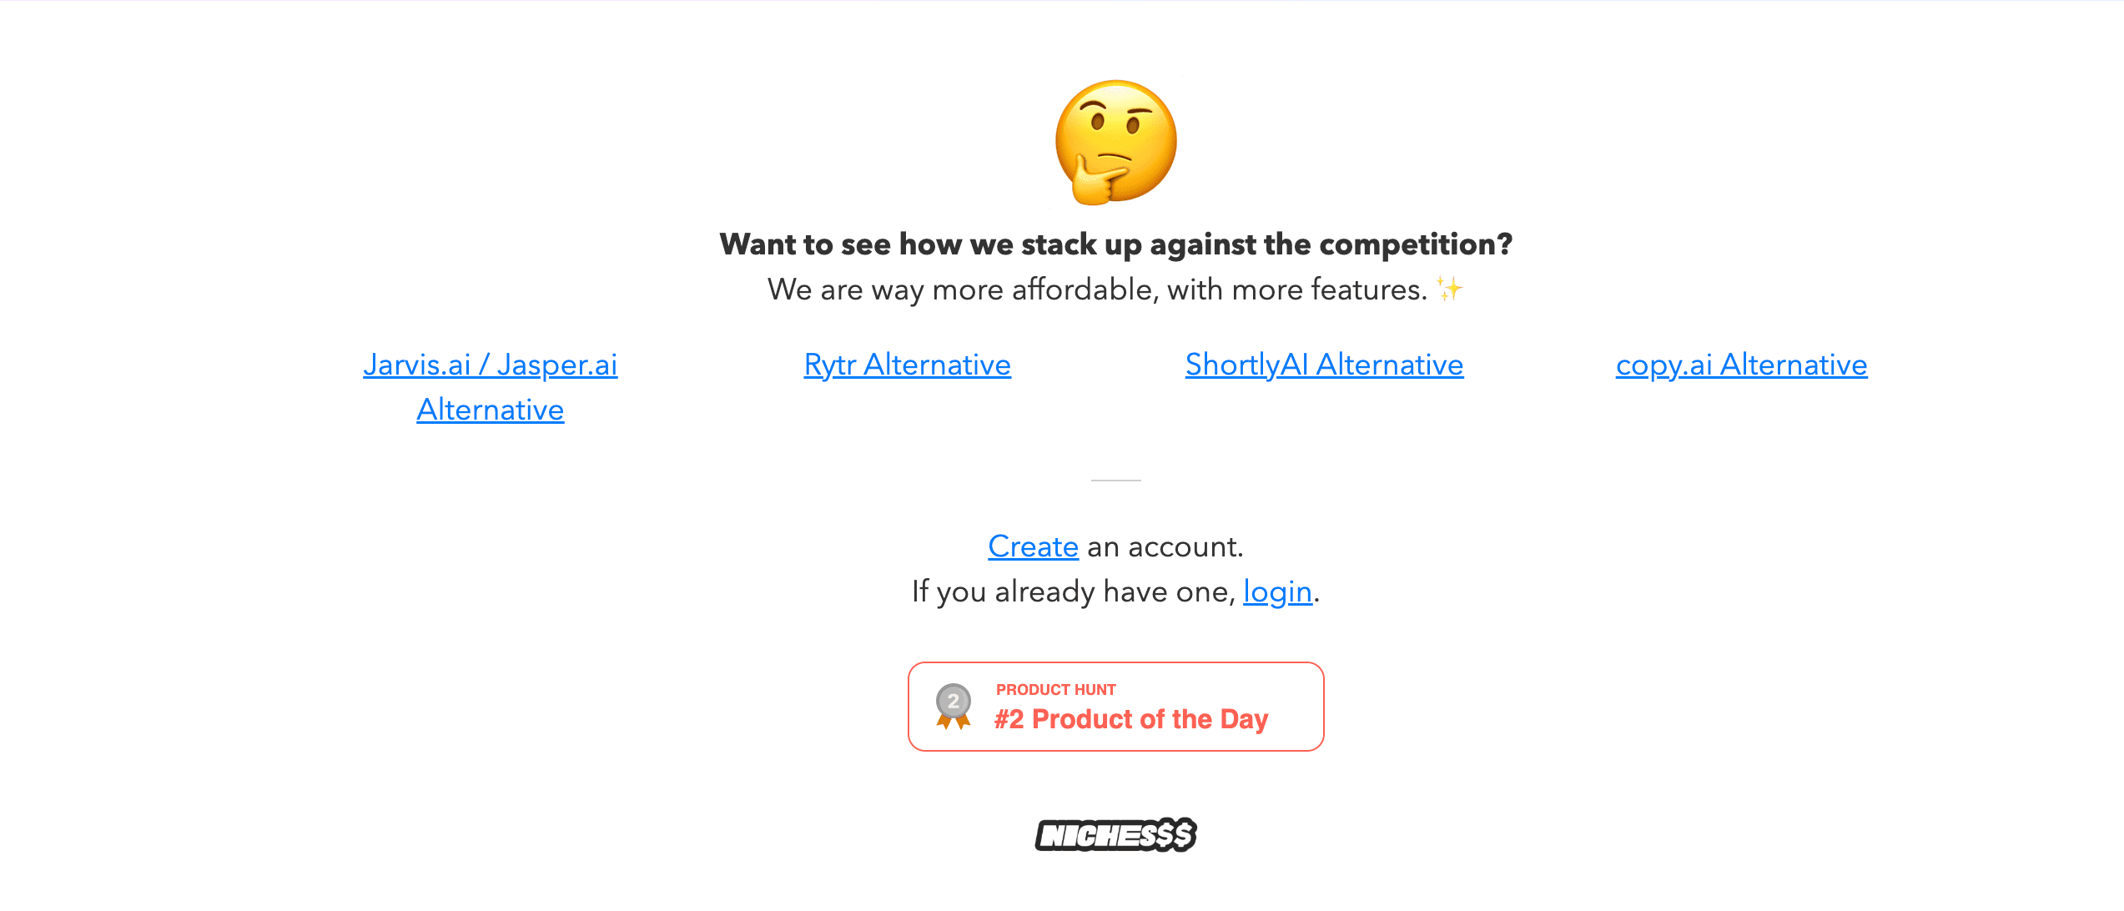Click the thinking face emoji
The width and height of the screenshot is (2124, 911).
tap(1116, 142)
